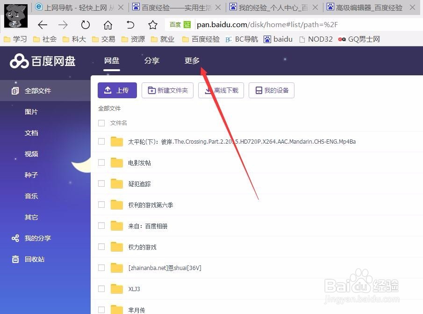This screenshot has width=423, height=314.
Task: Select the 分享 navigation tab
Action: 151,61
